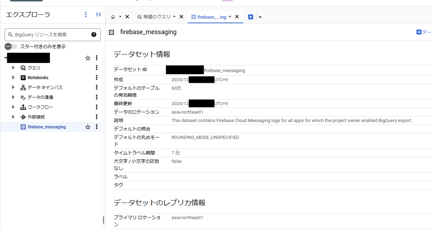Click the create table button at right edge

pyautogui.click(x=424, y=32)
